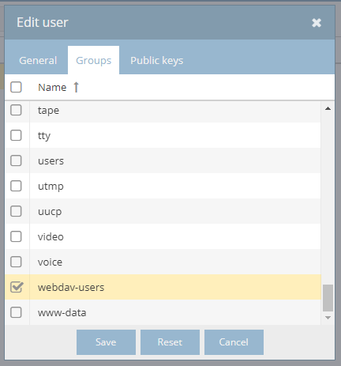Click the Name column sort arrow
This screenshot has height=366, width=341.
point(76,87)
